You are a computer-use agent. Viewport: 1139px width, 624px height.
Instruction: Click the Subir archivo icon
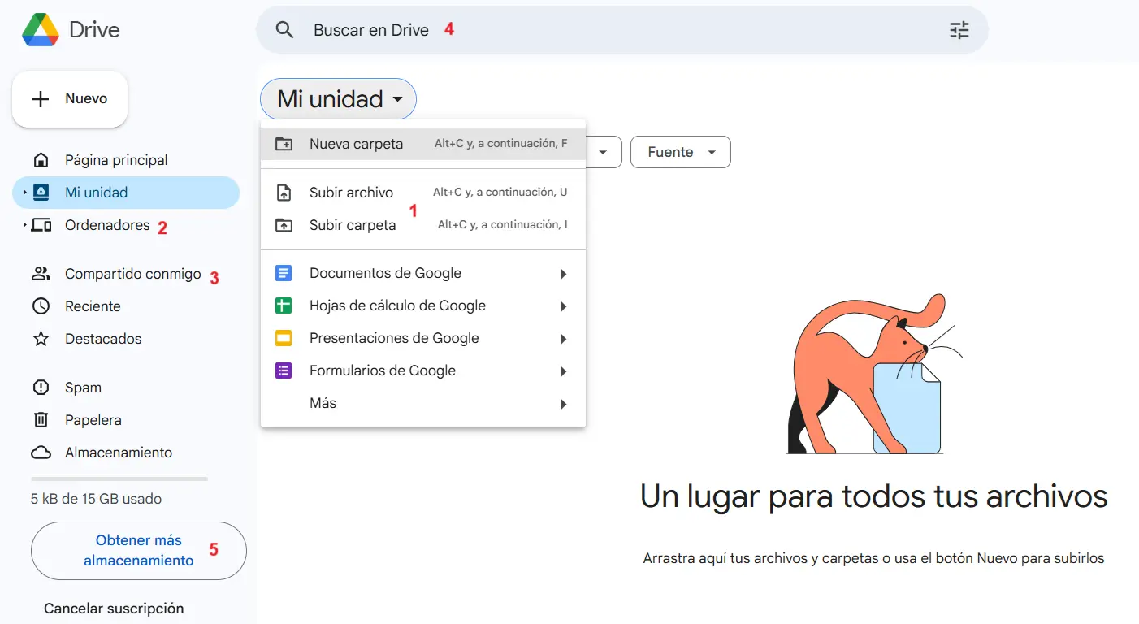284,193
